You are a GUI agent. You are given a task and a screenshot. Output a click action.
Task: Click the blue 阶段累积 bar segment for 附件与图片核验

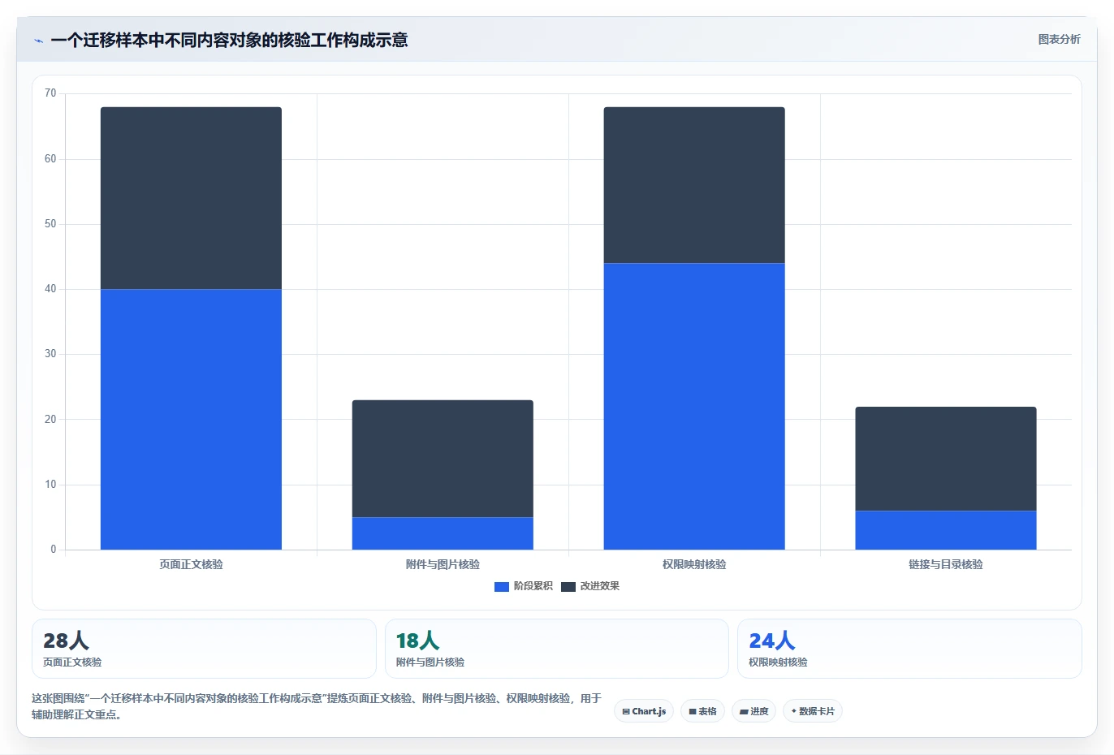pyautogui.click(x=443, y=533)
